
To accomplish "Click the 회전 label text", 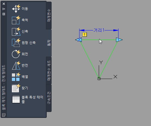I will pos(25,54).
